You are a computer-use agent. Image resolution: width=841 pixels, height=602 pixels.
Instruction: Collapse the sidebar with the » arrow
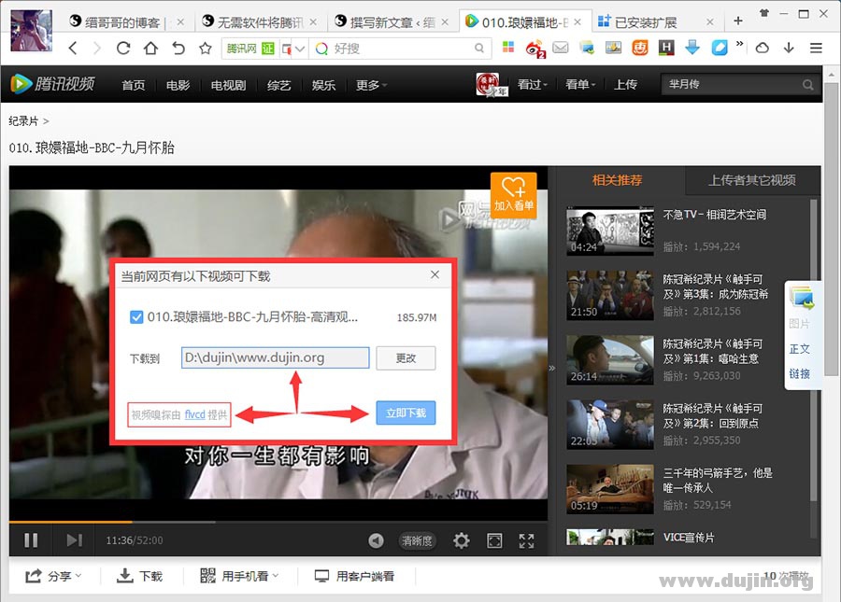[x=552, y=368]
